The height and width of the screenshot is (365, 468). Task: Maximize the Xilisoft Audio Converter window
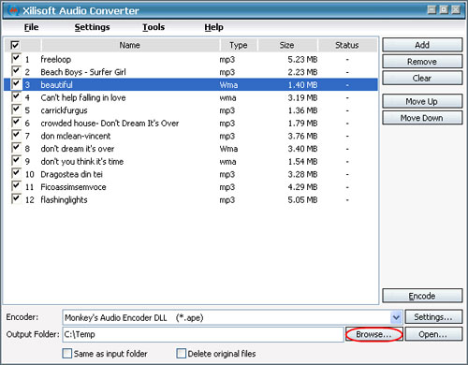click(444, 9)
